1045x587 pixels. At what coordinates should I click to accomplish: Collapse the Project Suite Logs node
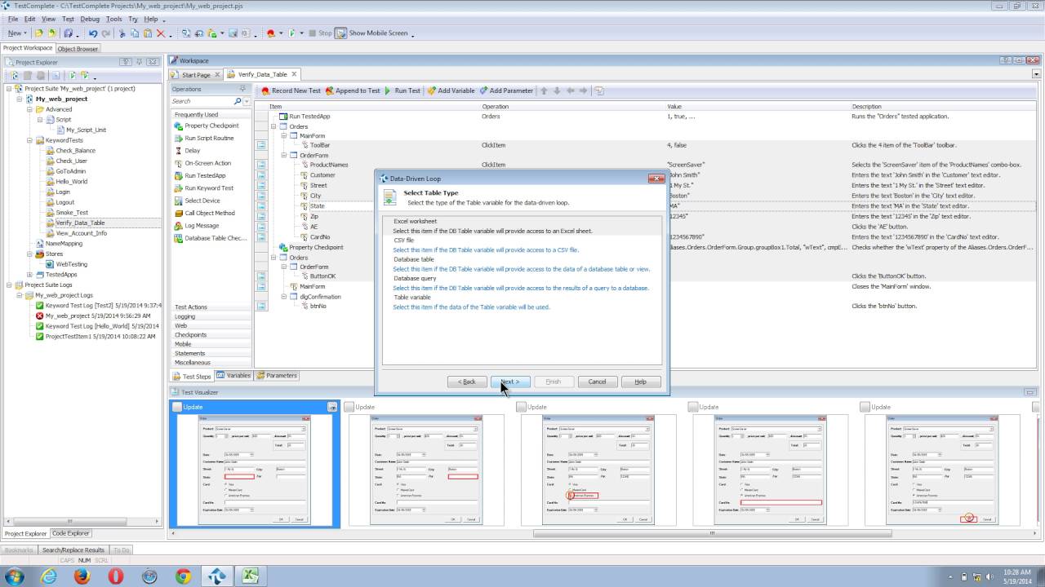click(9, 285)
